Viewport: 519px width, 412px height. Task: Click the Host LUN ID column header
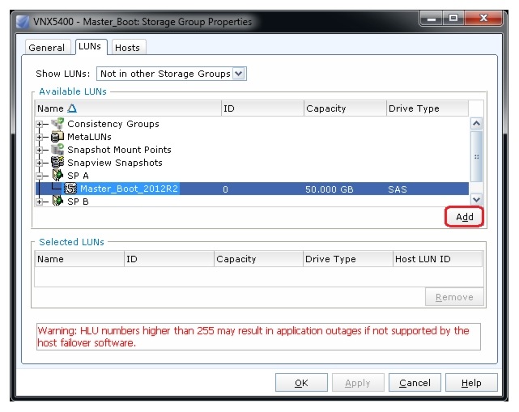point(437,259)
